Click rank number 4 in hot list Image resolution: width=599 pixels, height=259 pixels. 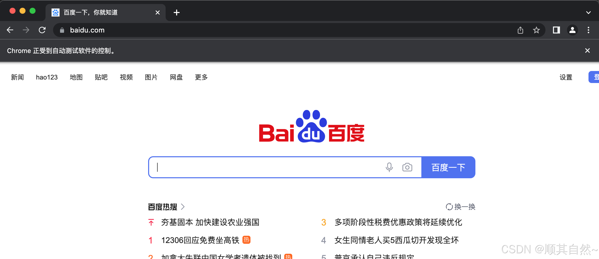click(324, 240)
